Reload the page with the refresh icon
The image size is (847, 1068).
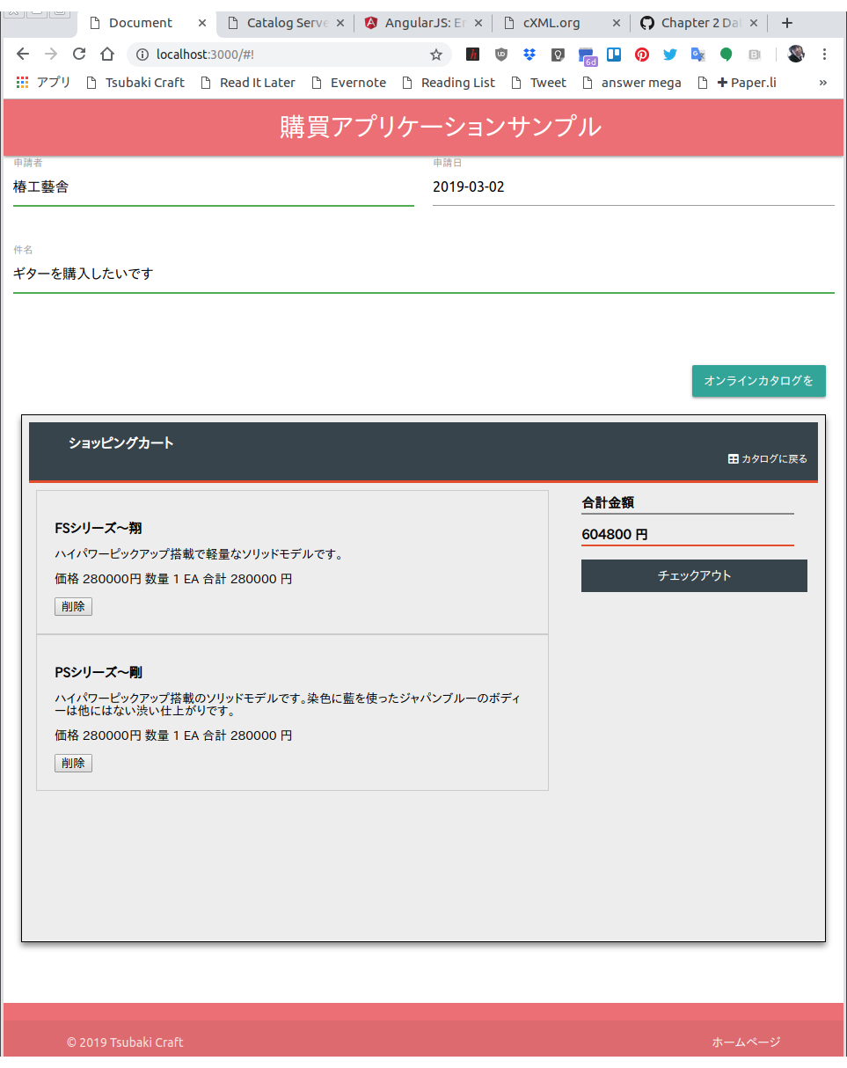click(79, 54)
